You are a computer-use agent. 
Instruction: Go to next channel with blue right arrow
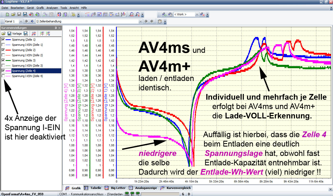pos(32,21)
